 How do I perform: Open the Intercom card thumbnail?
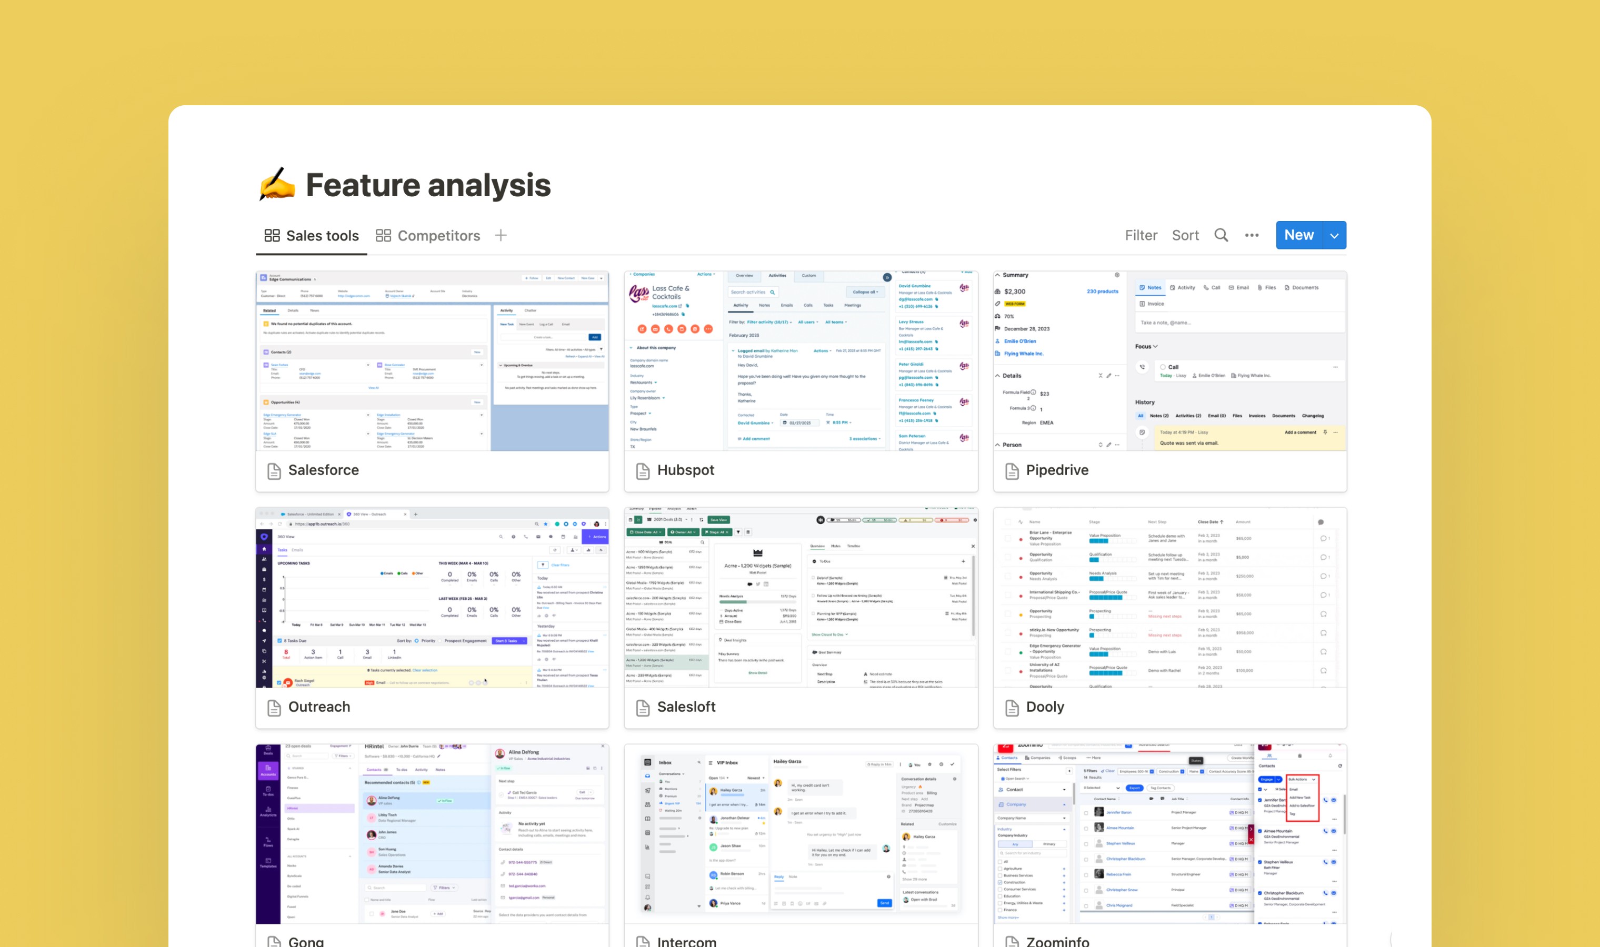tap(801, 833)
